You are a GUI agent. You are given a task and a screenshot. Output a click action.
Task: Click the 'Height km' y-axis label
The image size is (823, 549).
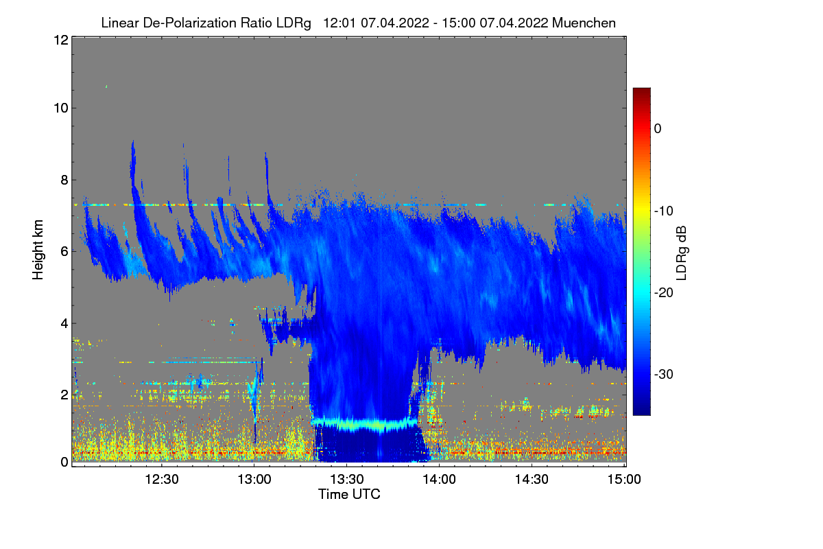[x=38, y=251]
